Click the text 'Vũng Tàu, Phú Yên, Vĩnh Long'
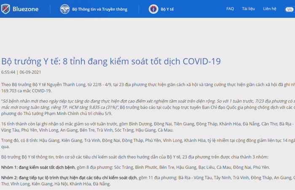This screenshot has height=190, width=295. [29, 130]
